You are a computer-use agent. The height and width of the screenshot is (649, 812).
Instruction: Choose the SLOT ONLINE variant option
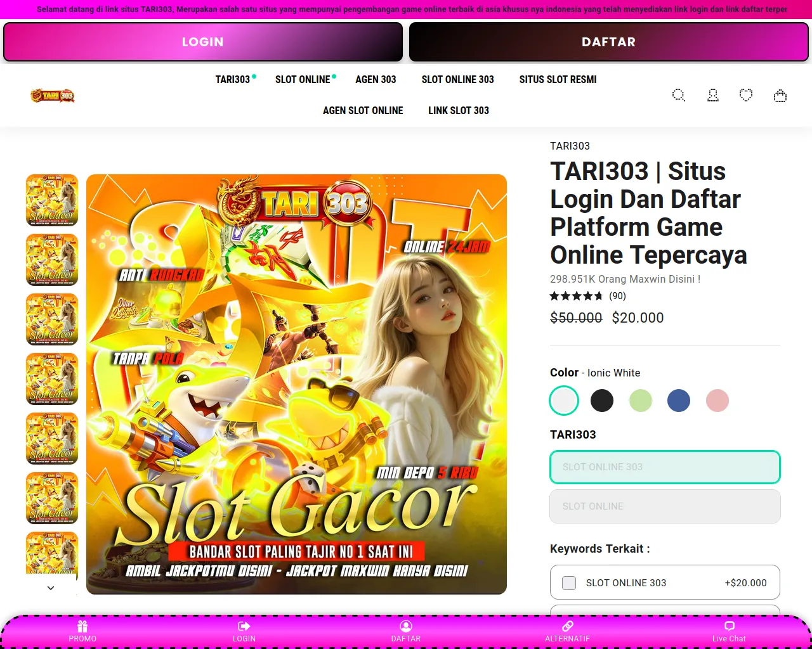point(664,506)
